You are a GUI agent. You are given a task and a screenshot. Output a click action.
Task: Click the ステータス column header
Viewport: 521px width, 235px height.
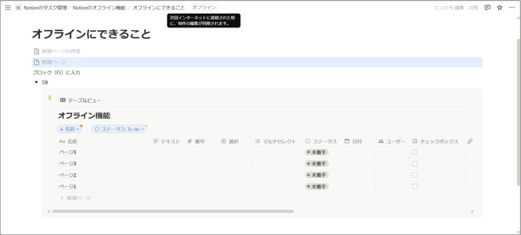tap(322, 141)
